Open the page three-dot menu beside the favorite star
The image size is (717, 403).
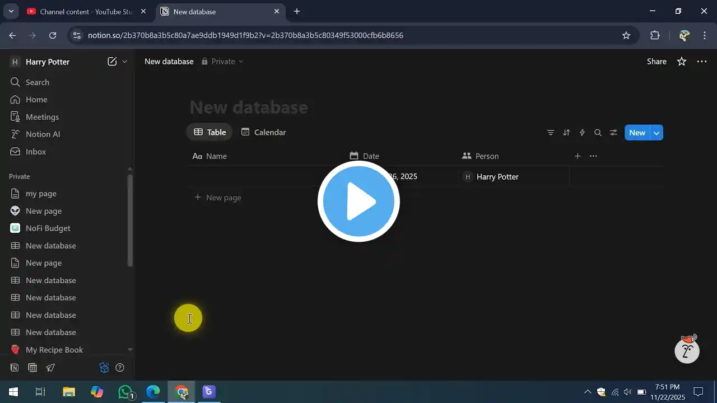coord(702,62)
